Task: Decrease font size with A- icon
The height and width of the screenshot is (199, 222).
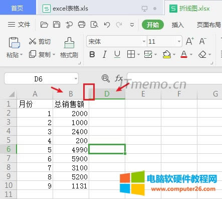Action: (x=203, y=41)
